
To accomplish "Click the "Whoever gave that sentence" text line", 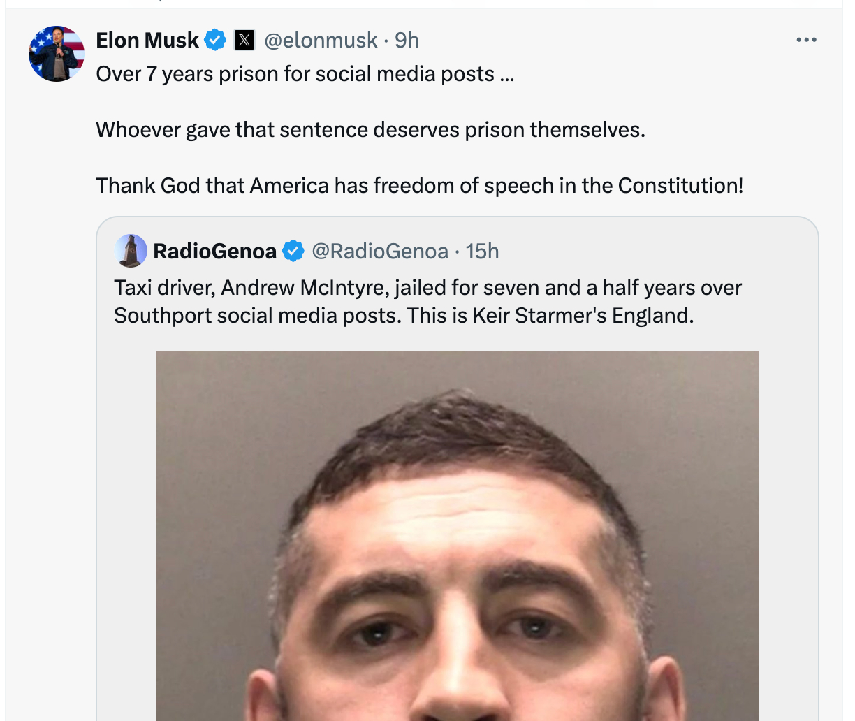I will [x=370, y=130].
